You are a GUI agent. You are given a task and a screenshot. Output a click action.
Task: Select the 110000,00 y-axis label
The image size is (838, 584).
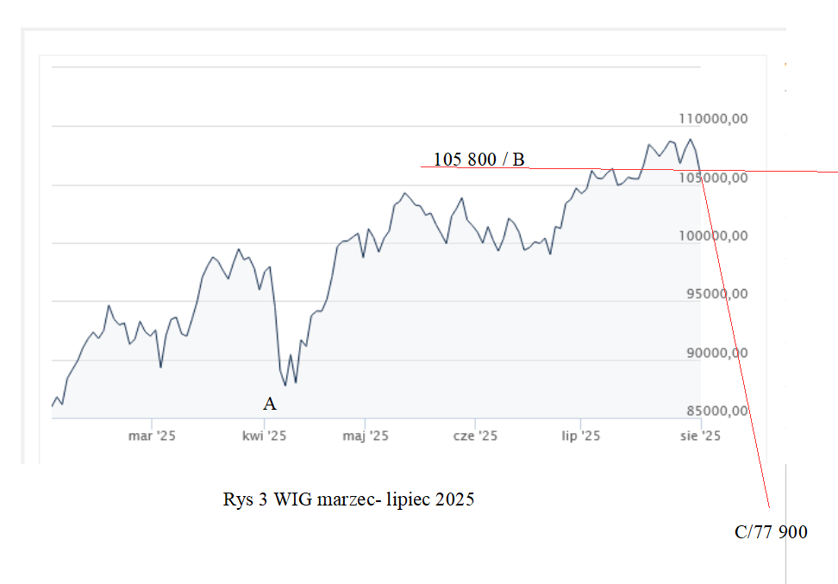pos(714,119)
